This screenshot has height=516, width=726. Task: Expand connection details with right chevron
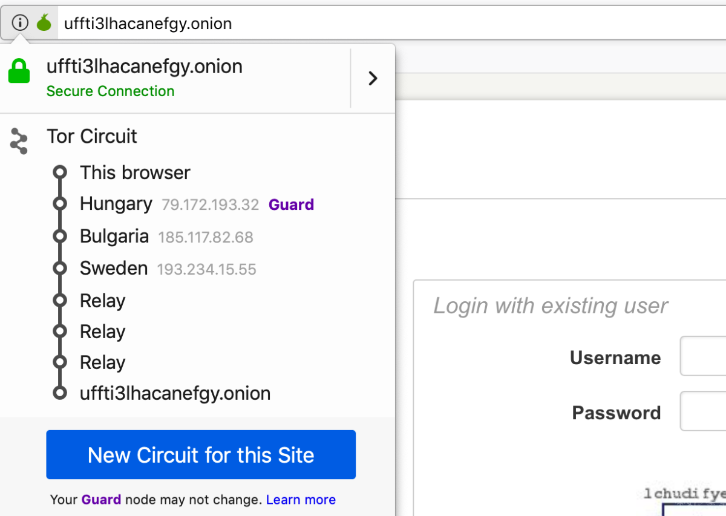coord(373,78)
